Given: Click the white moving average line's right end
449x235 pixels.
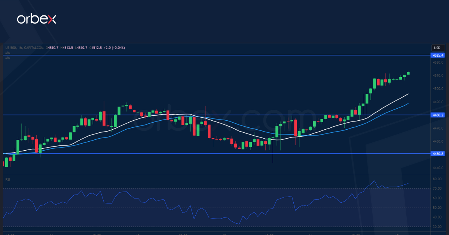Looking at the screenshot, I should (x=407, y=94).
